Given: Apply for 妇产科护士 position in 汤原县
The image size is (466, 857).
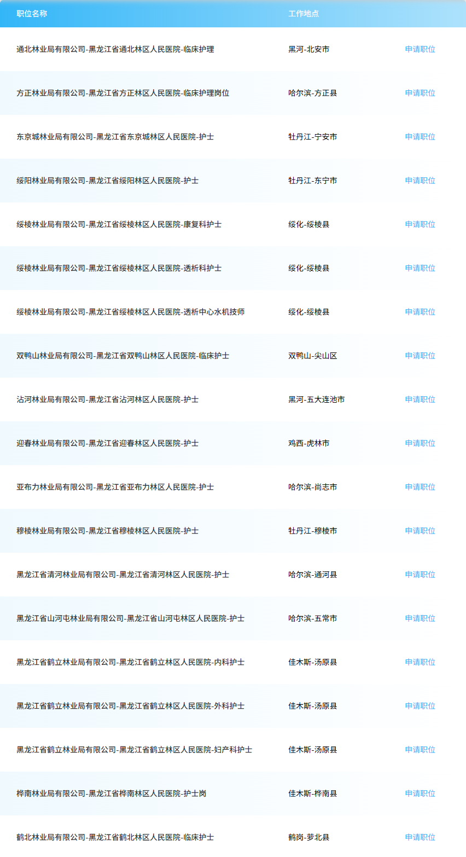Looking at the screenshot, I should [420, 749].
